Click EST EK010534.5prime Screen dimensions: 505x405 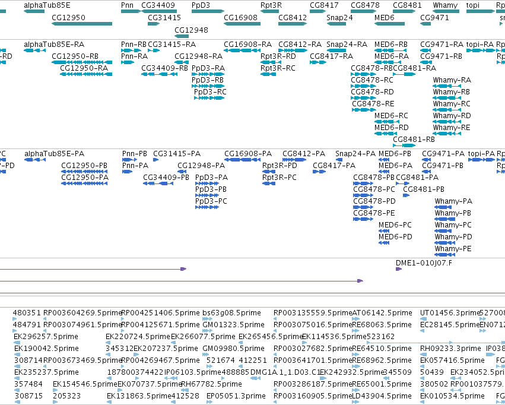[453, 397]
